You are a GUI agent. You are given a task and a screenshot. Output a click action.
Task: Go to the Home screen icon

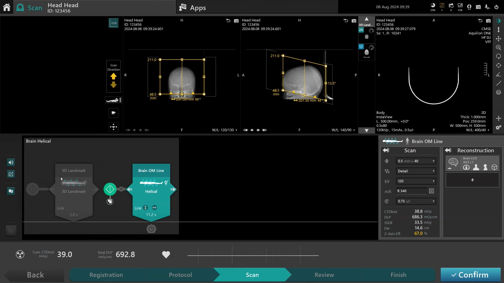point(7,7)
